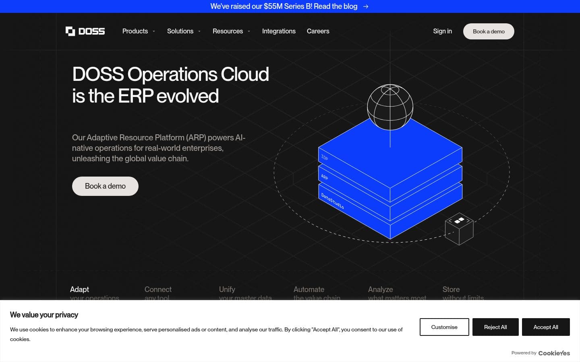Image resolution: width=580 pixels, height=362 pixels.
Task: Expand the Resources dropdown menu
Action: tap(231, 31)
